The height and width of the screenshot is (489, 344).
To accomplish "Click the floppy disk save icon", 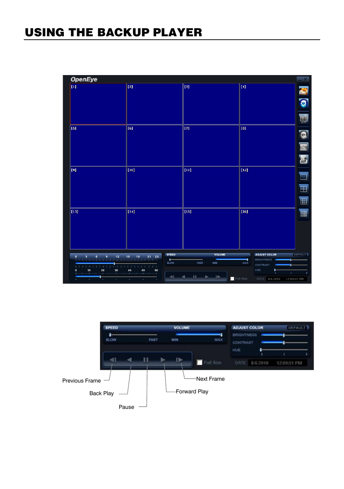I will click(x=304, y=147).
